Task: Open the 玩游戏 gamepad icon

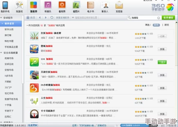Action: tap(19, 5)
